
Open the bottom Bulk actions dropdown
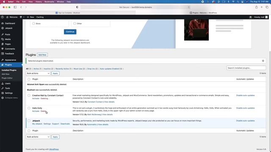point(38,137)
